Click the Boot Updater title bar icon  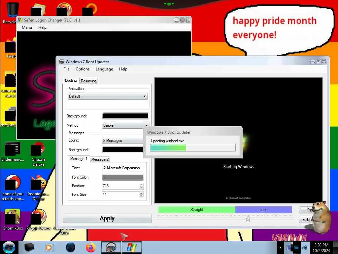pos(62,62)
